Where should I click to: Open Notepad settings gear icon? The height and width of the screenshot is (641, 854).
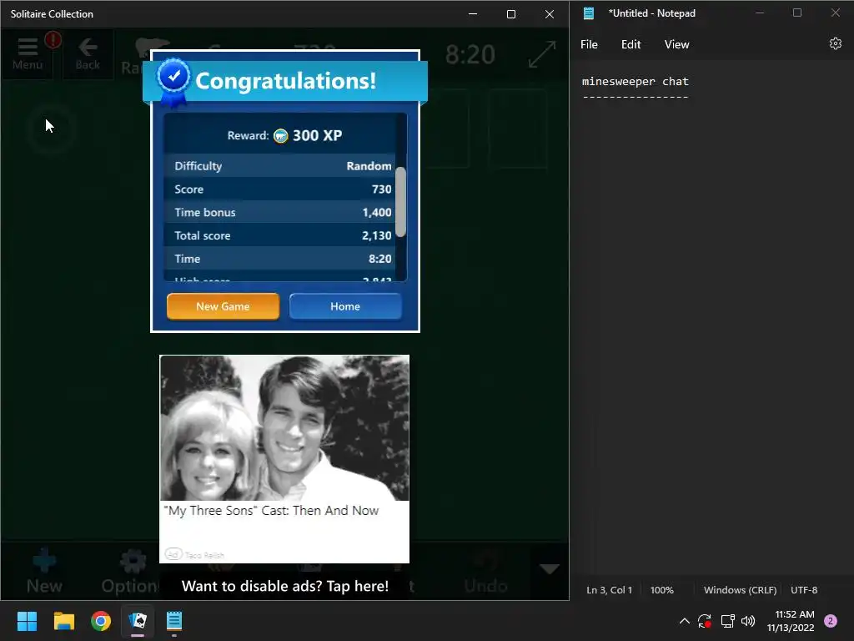pyautogui.click(x=835, y=43)
